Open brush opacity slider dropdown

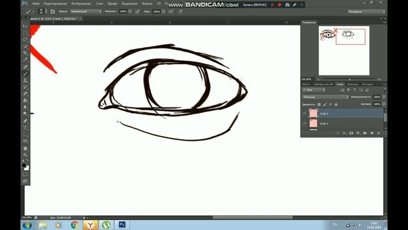[x=130, y=11]
